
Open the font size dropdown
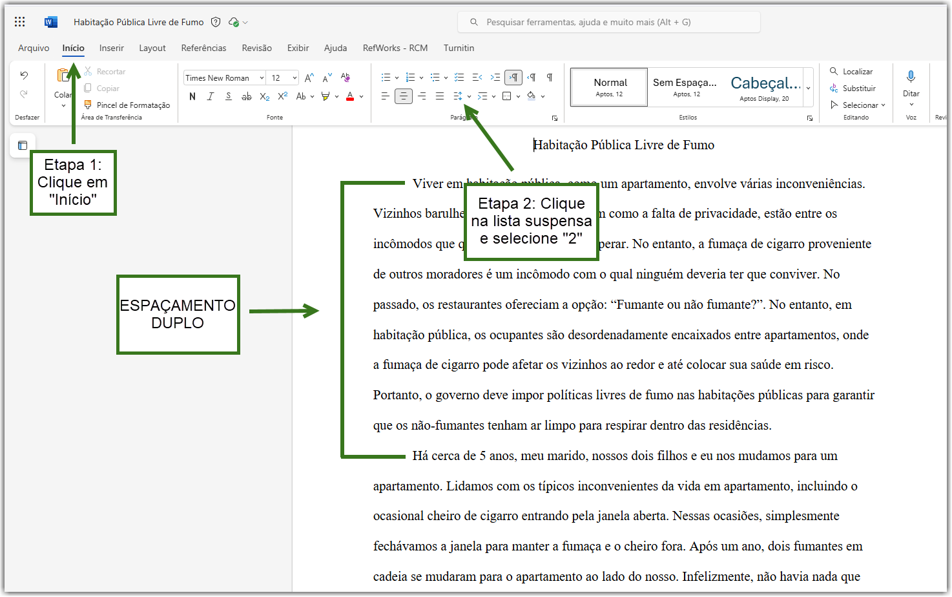click(284, 78)
